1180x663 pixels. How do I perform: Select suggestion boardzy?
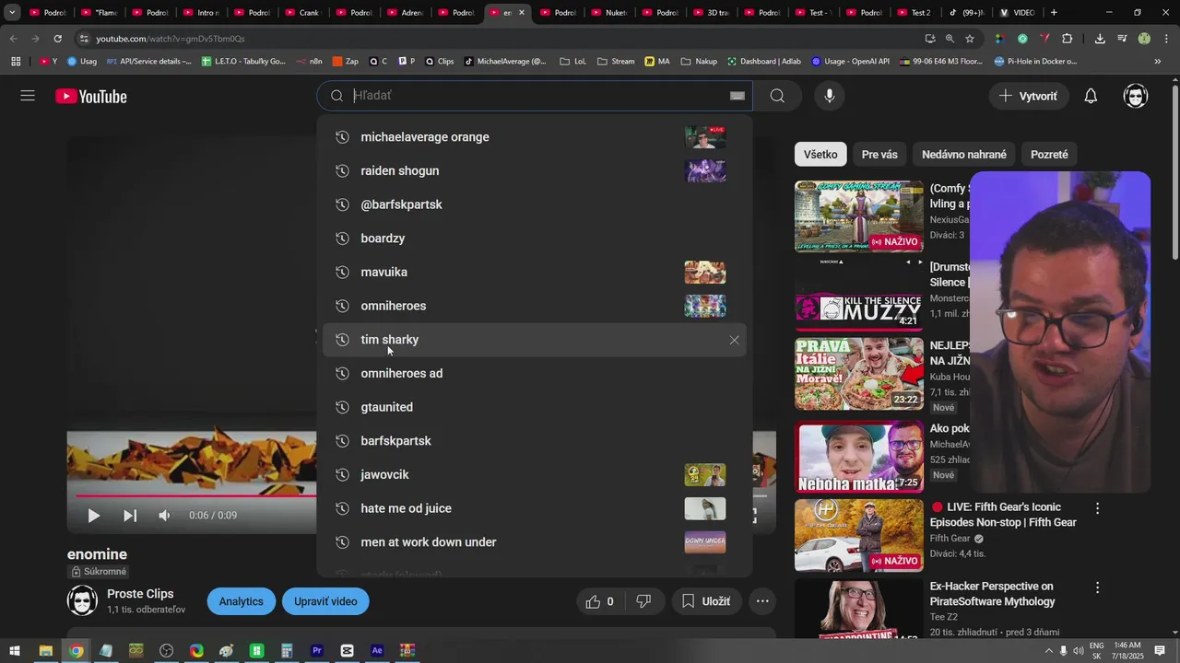coord(535,238)
